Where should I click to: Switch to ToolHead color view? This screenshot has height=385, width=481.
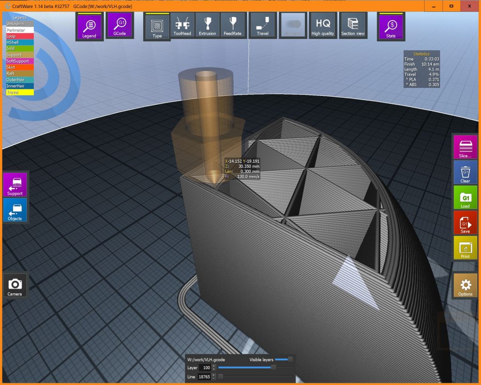(x=181, y=26)
